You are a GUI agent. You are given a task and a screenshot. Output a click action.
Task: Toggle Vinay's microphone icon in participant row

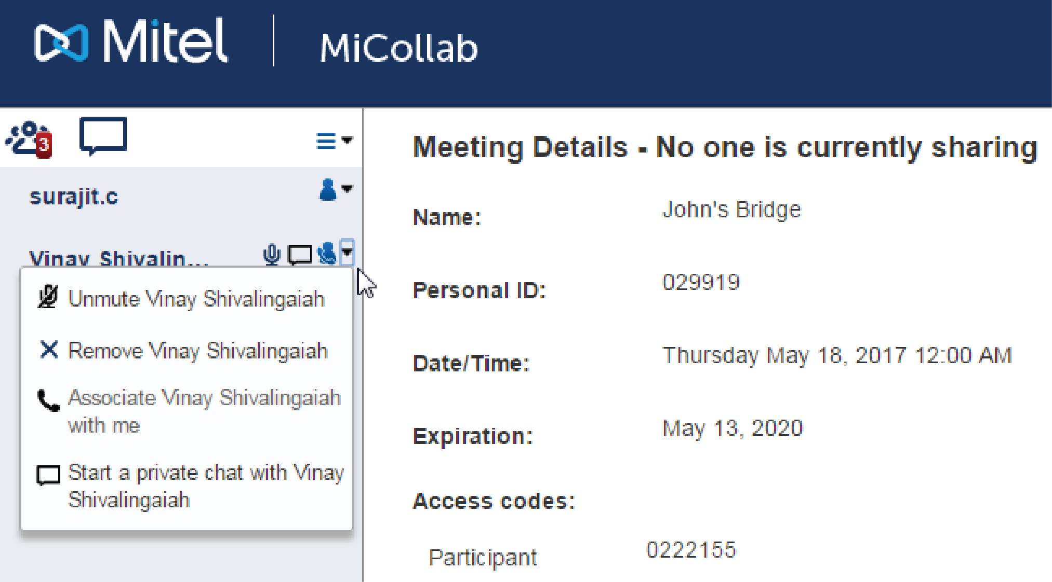(272, 254)
